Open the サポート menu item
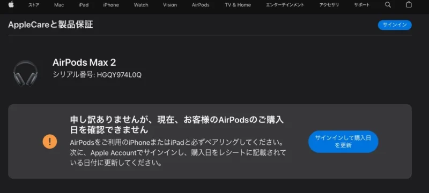Image resolution: width=429 pixels, height=193 pixels. click(361, 5)
